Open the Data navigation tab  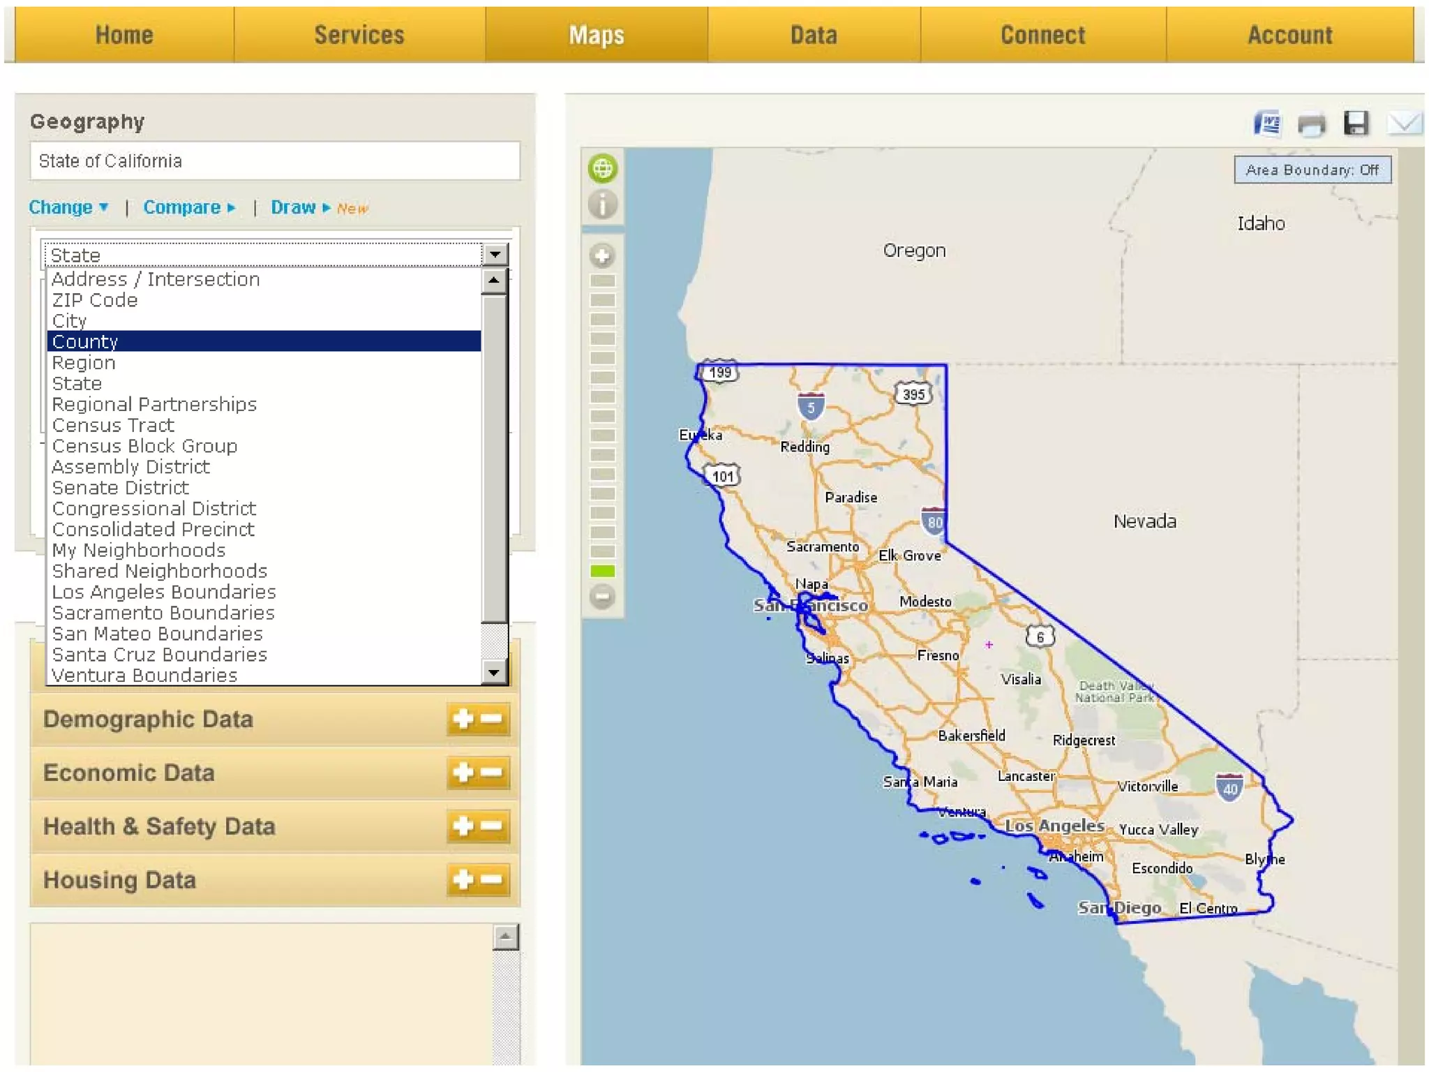(813, 35)
